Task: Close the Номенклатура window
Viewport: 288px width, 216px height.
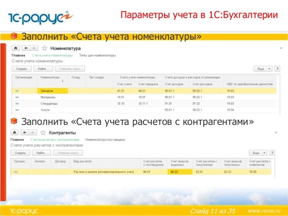Action: click(281, 48)
